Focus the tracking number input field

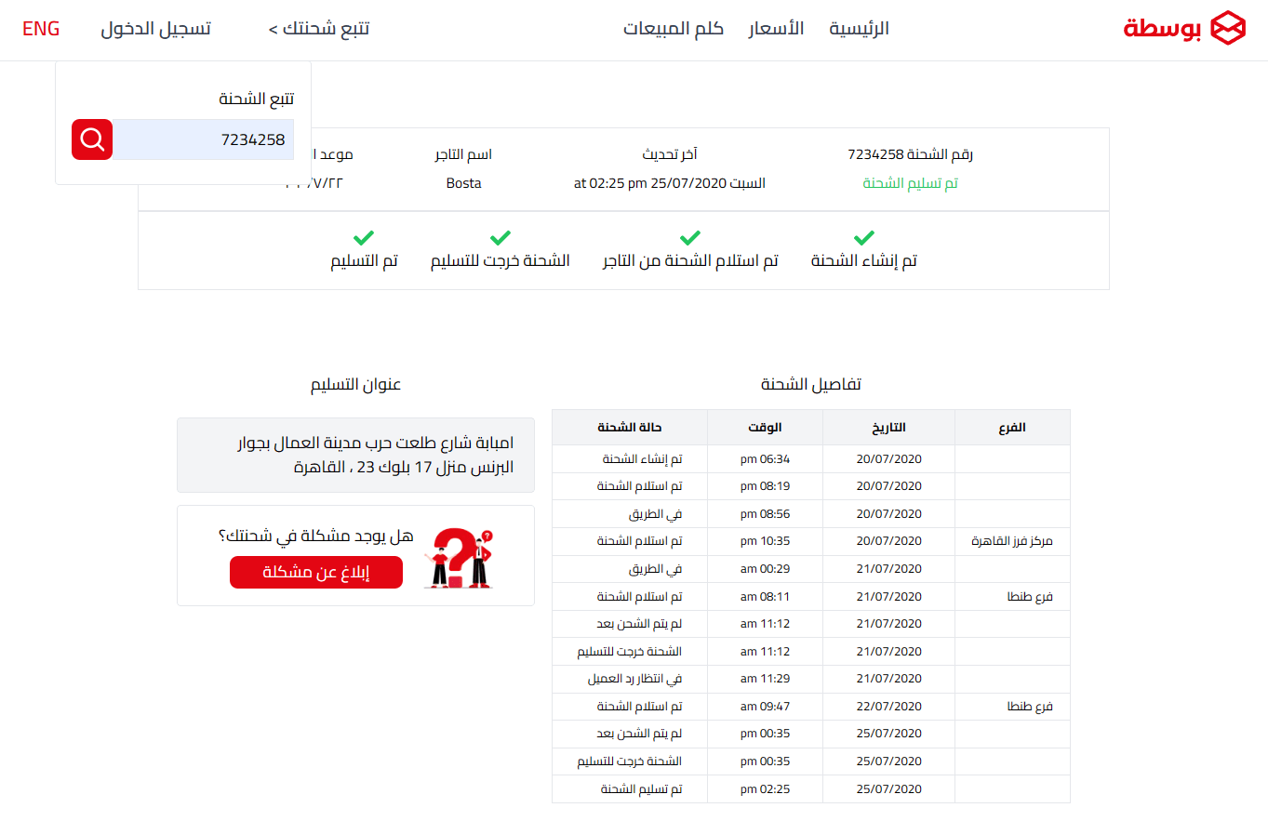pos(203,139)
